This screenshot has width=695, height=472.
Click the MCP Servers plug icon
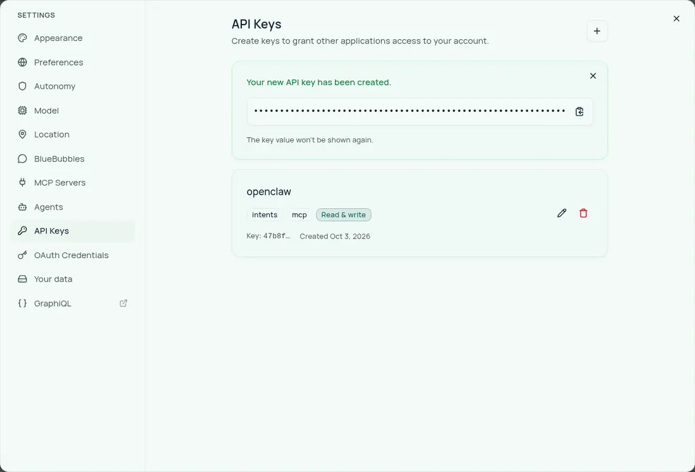22,183
